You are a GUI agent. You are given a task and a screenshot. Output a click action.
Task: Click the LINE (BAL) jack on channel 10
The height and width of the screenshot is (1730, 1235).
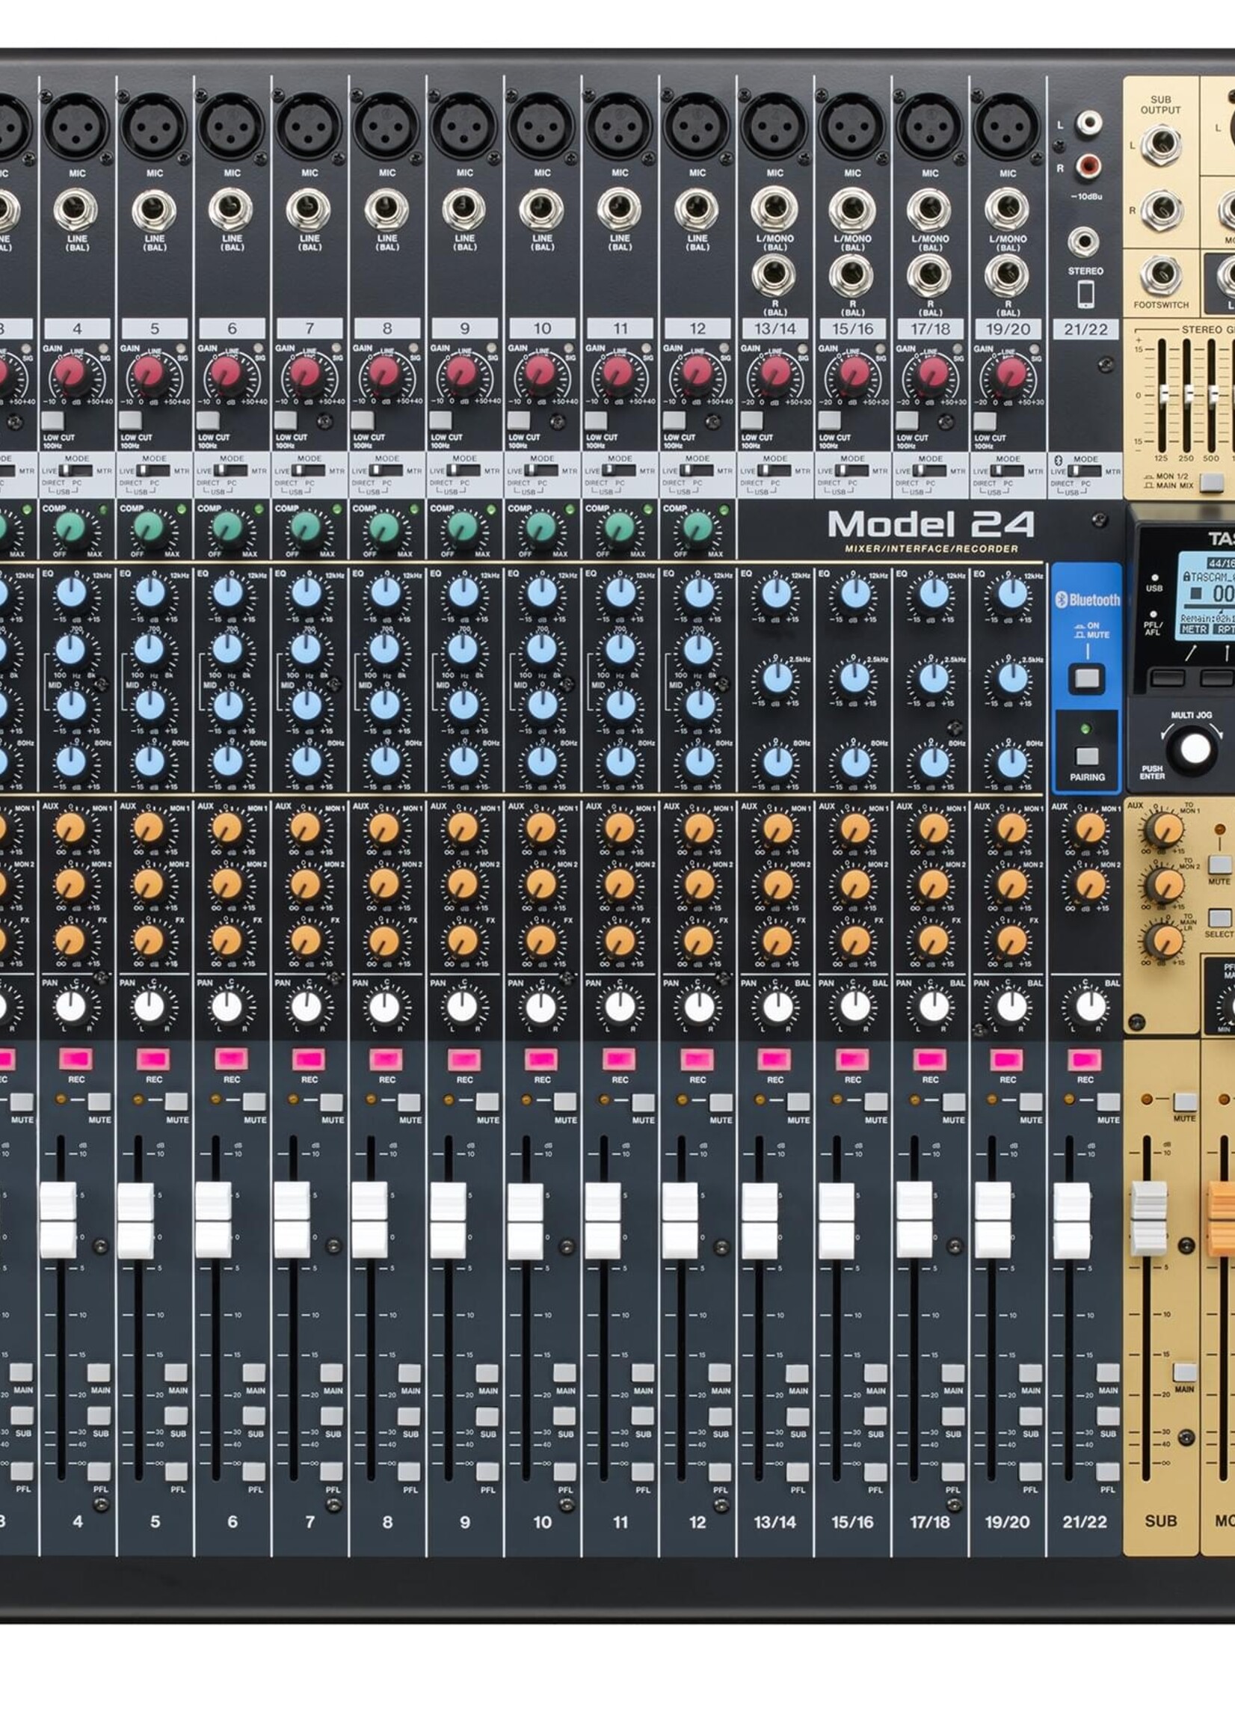coord(541,209)
